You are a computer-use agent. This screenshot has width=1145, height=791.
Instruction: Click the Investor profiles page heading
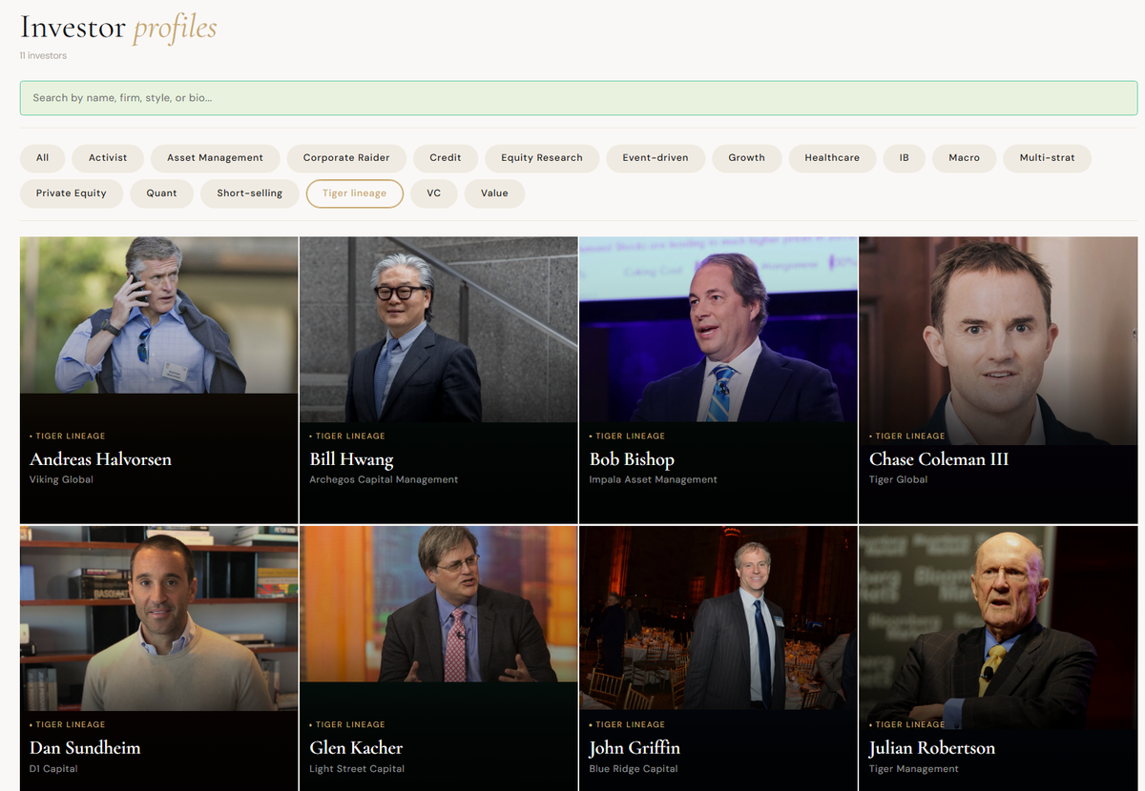coord(118,27)
